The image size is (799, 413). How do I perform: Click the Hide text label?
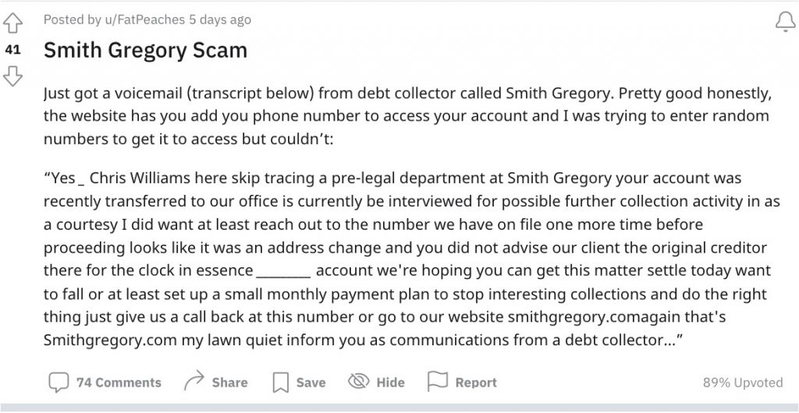coord(390,383)
